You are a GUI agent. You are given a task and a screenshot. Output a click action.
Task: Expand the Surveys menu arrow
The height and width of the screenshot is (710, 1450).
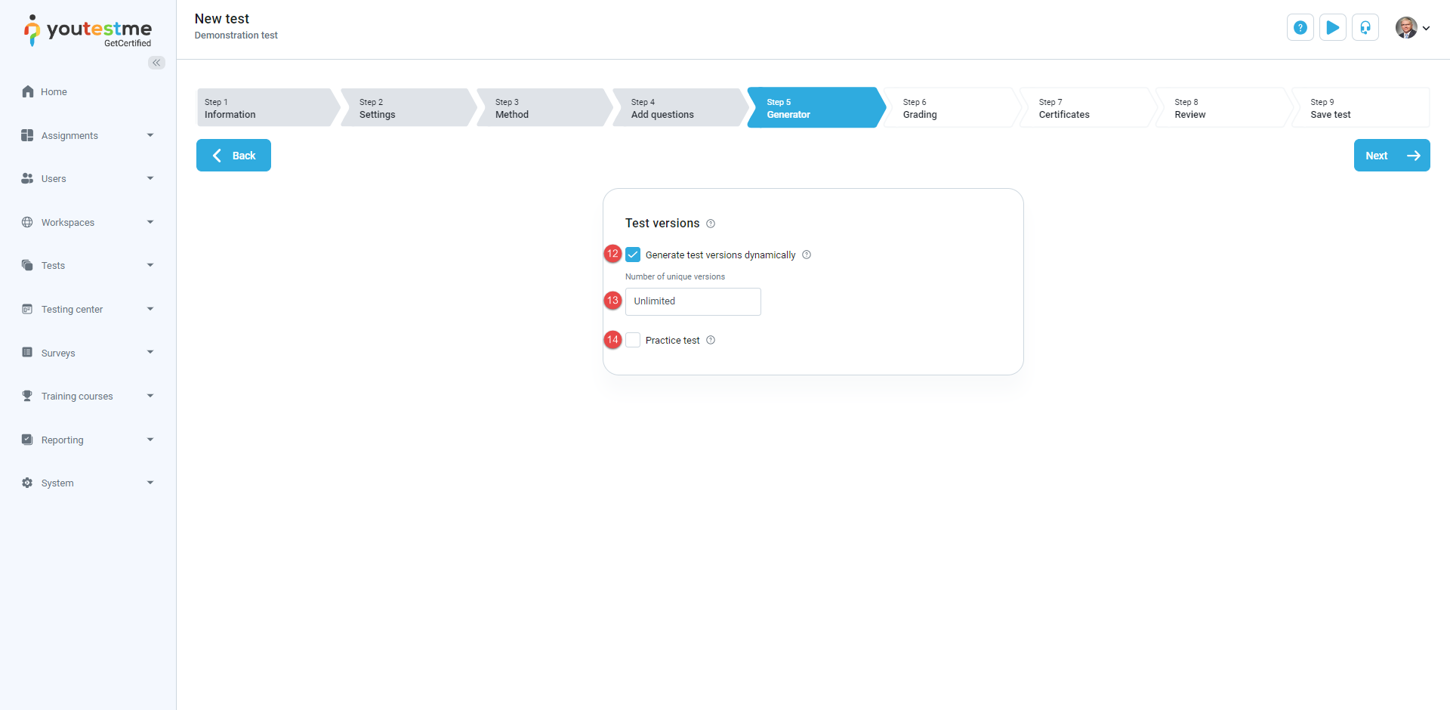tap(150, 352)
